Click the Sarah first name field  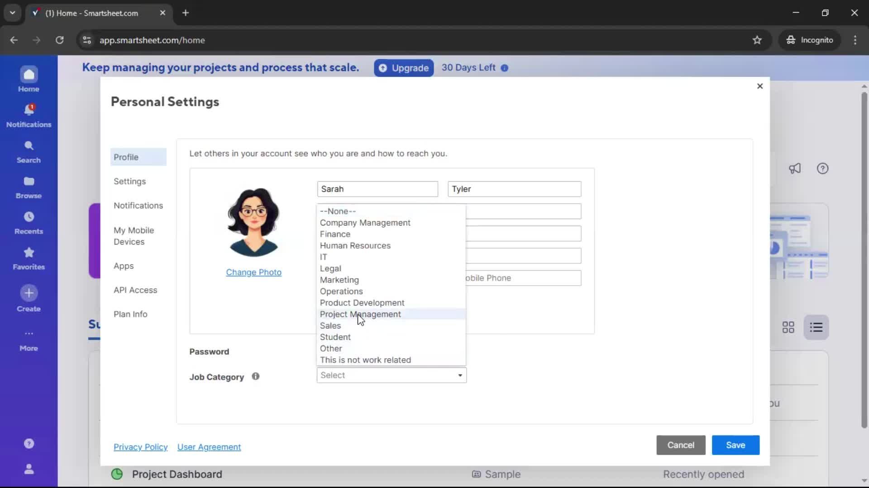tap(377, 189)
